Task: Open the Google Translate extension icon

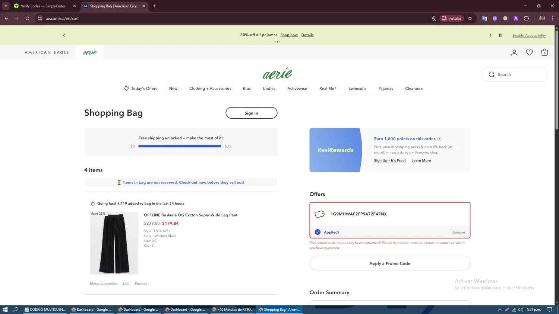Action: pyautogui.click(x=484, y=18)
